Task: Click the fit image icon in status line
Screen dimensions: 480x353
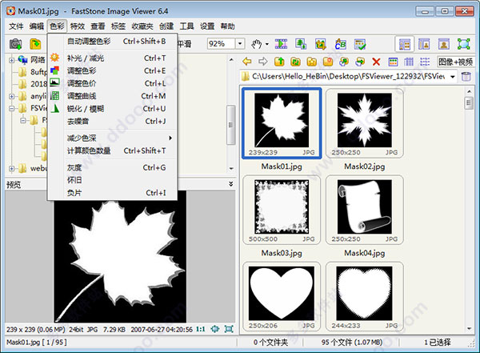Action: point(215,329)
